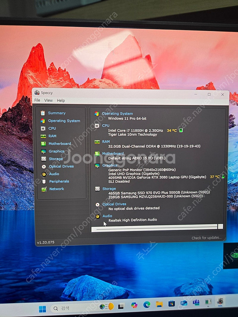Click the Check for updates link
This screenshot has height=317, width=238.
pos(207,238)
